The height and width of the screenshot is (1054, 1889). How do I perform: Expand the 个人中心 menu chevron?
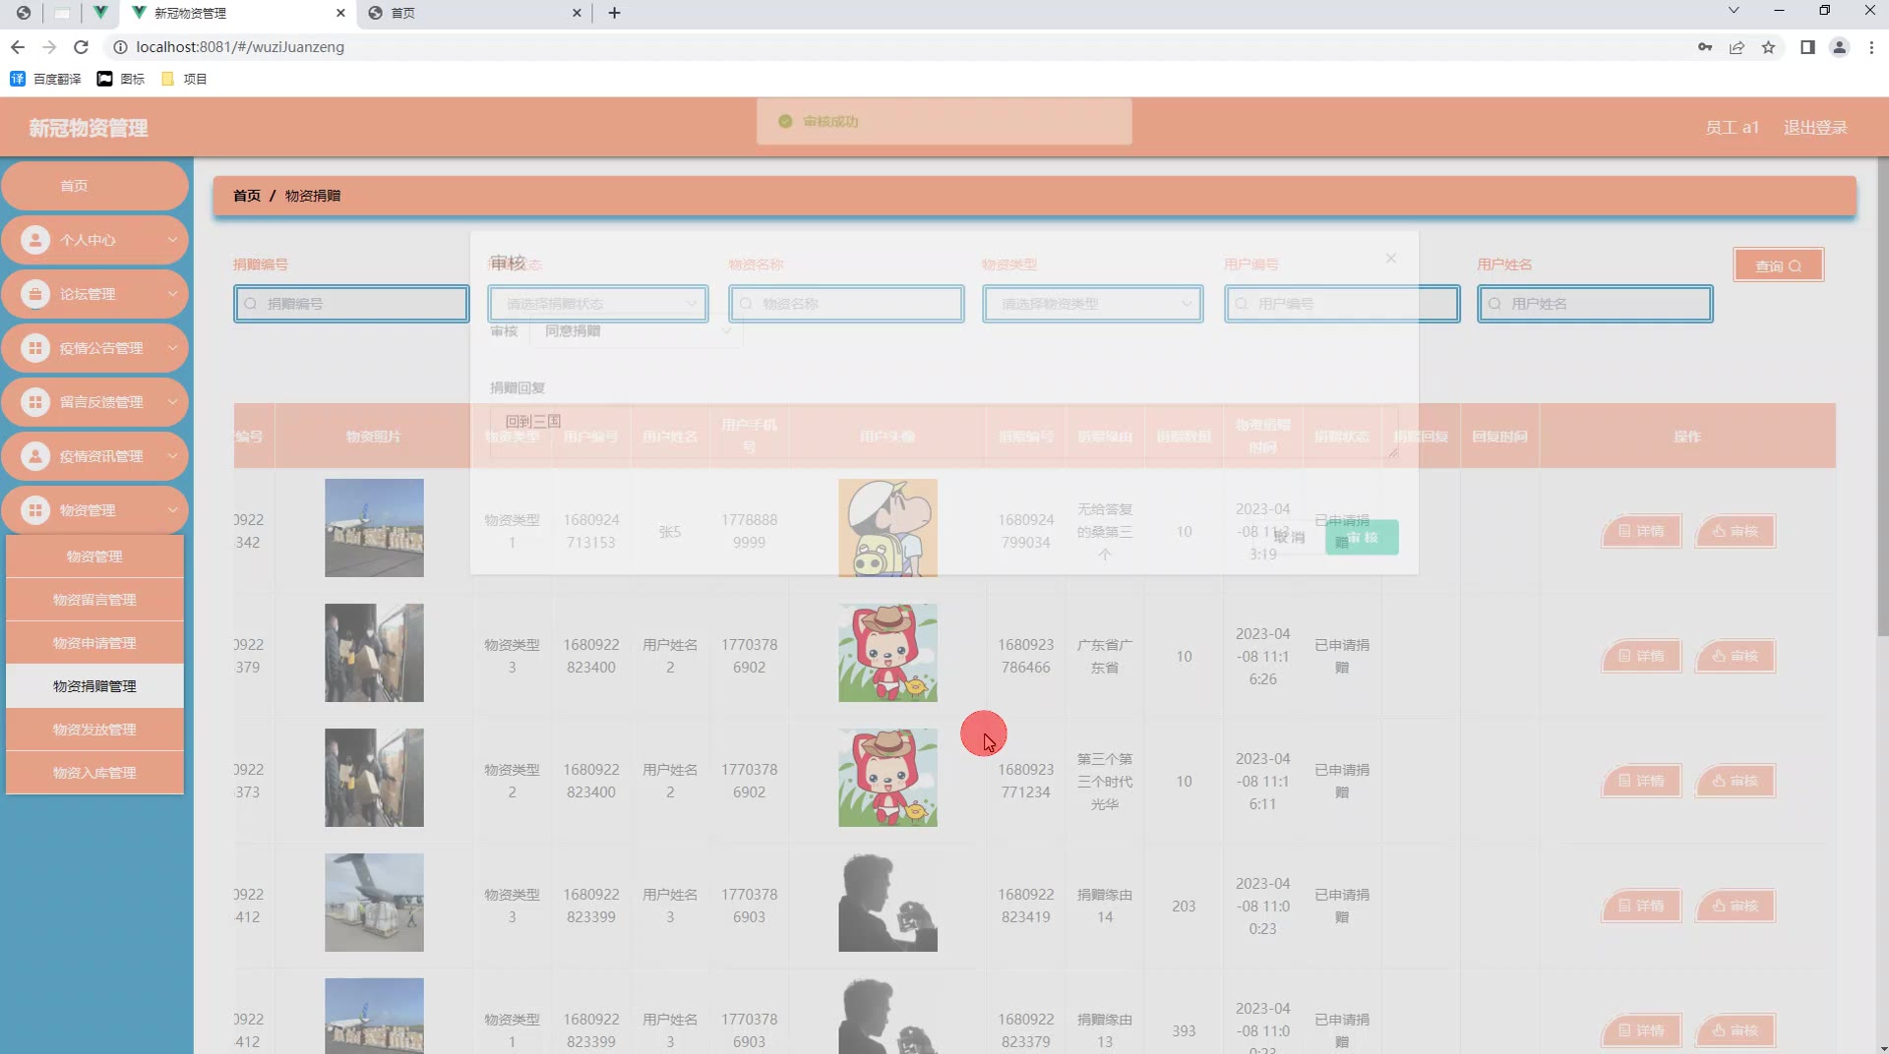pos(172,240)
